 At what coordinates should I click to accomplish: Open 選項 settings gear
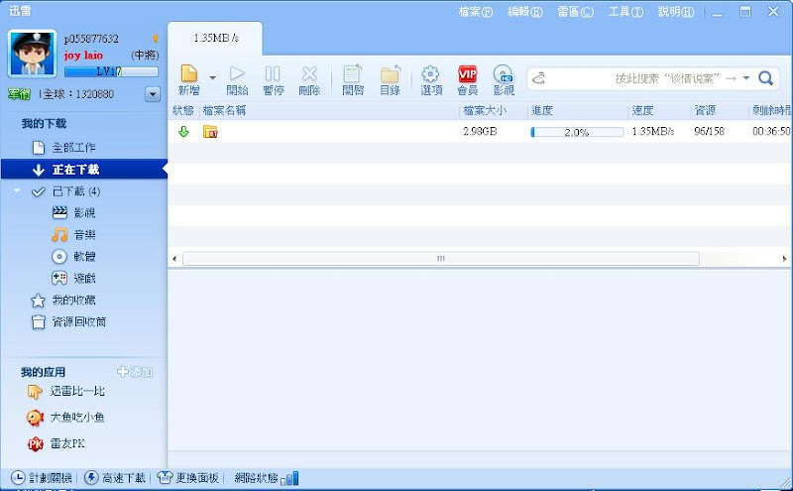click(431, 80)
